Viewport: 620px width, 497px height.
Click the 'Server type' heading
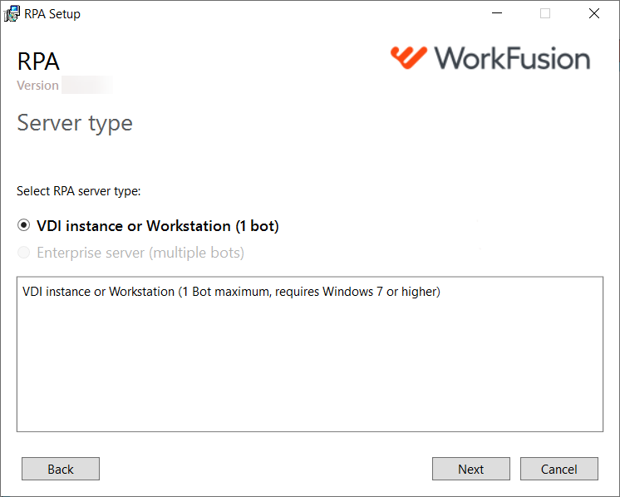click(x=75, y=123)
